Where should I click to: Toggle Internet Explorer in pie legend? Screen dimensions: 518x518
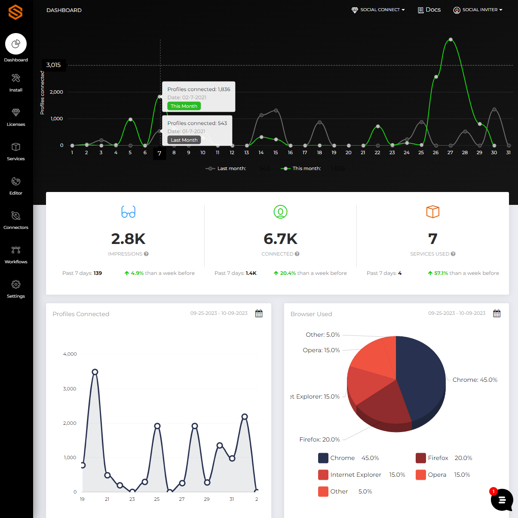click(x=362, y=475)
